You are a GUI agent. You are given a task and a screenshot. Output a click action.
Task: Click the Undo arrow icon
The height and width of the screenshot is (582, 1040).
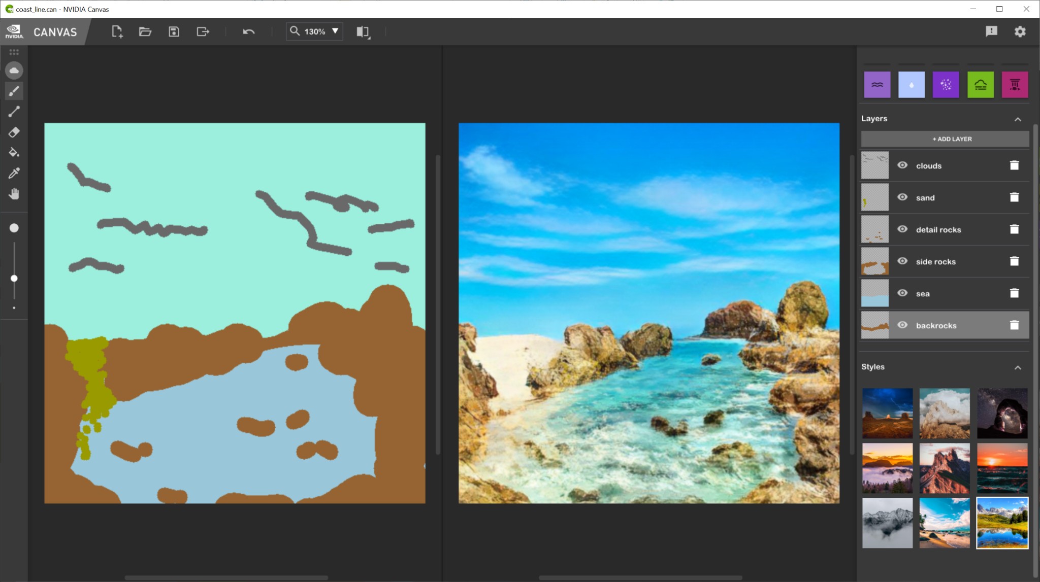click(248, 31)
